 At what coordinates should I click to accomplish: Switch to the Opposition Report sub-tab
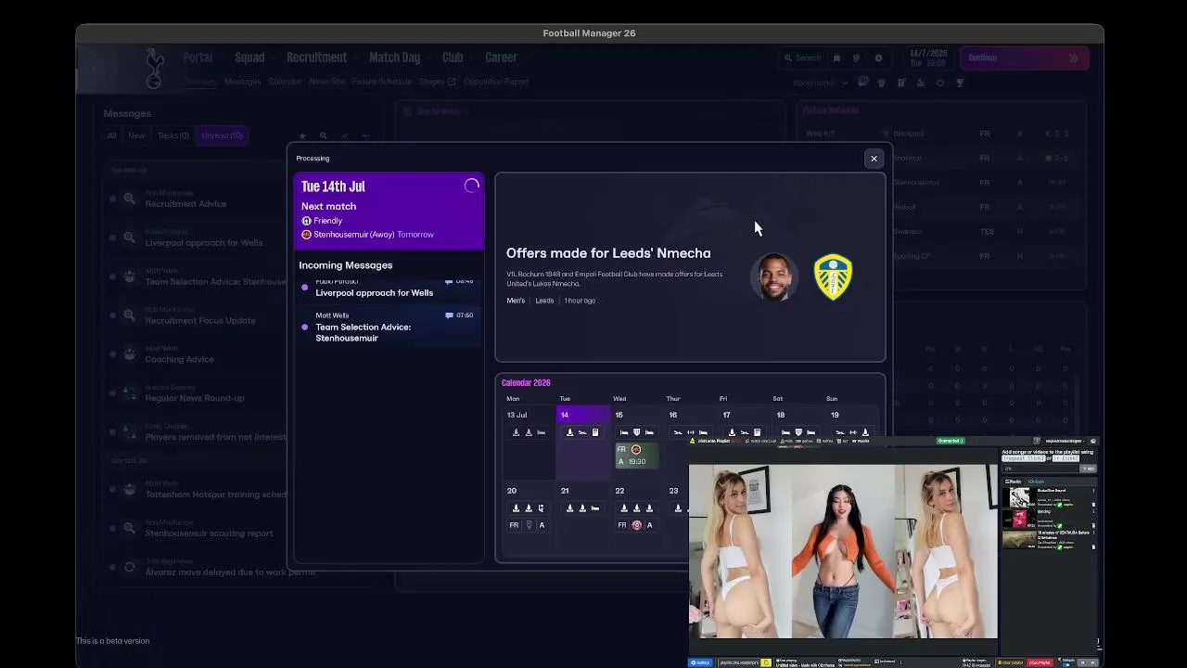click(x=496, y=82)
